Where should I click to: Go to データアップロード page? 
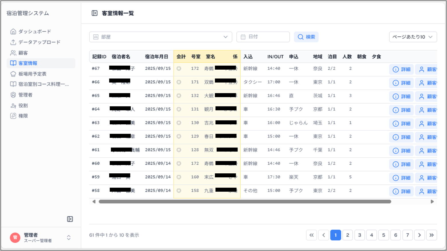pos(39,42)
